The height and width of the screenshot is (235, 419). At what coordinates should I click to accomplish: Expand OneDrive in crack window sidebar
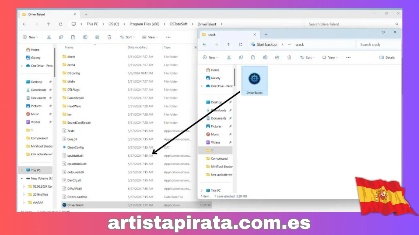coord(202,86)
